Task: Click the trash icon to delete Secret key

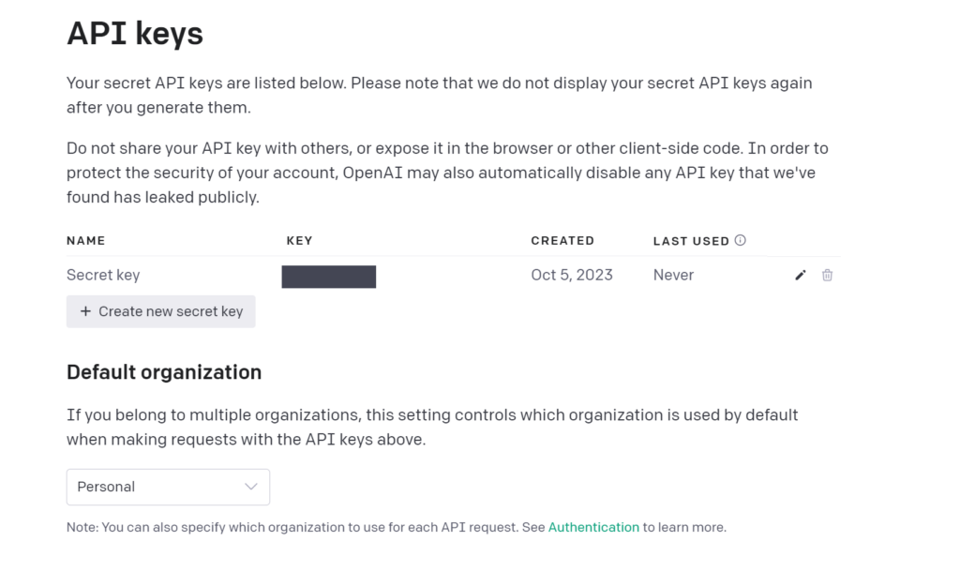Action: point(827,275)
